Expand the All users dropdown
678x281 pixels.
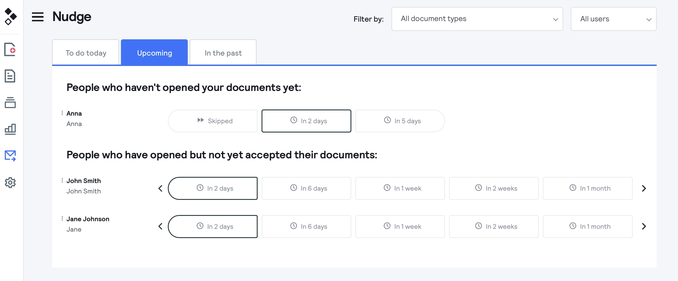[613, 19]
